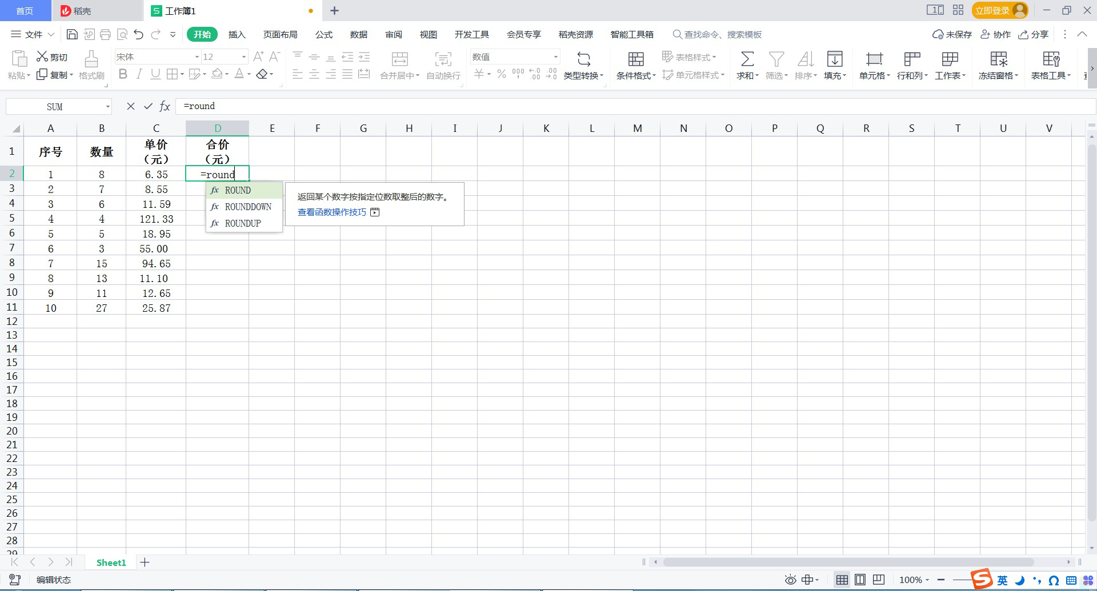Open the Sum (求和) function icon
The height and width of the screenshot is (591, 1097).
pos(747,59)
